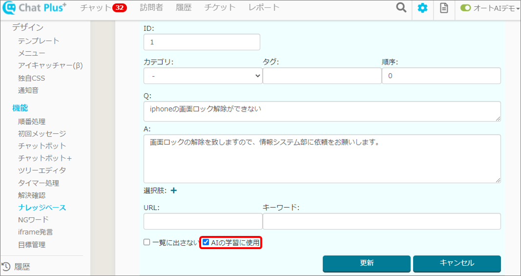Image resolution: width=521 pixels, height=276 pixels.
Task: Open settings via the gear icon
Action: pyautogui.click(x=422, y=8)
